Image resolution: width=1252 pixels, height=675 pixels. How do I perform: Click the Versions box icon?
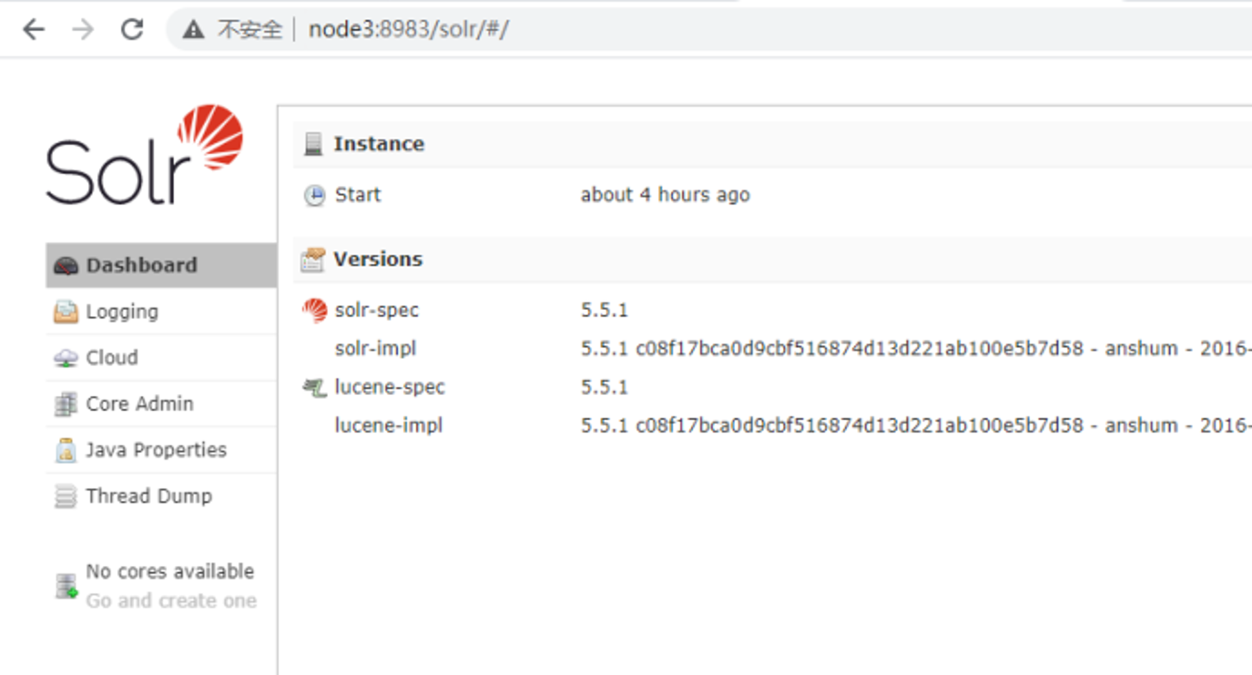313,260
